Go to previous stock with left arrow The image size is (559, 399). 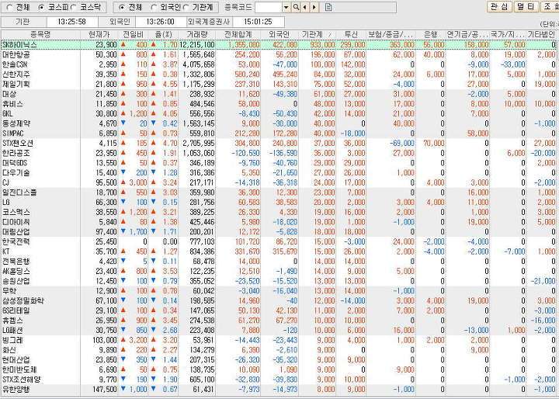[x=305, y=7]
